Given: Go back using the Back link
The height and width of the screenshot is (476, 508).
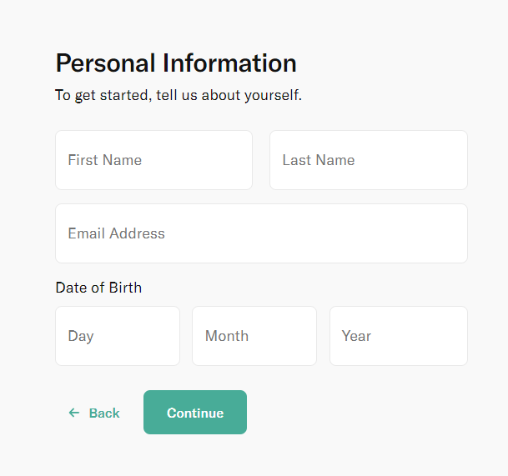Looking at the screenshot, I should point(94,413).
